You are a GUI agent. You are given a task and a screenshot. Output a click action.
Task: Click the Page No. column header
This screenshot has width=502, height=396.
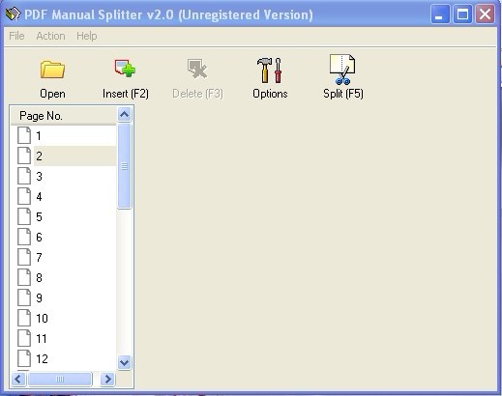click(64, 116)
